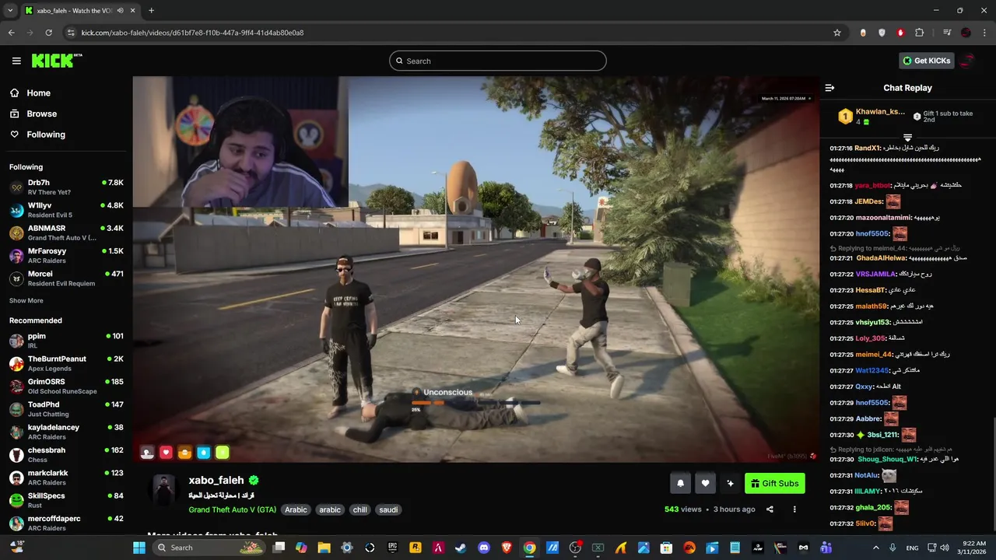Select the lowercase arabic tag
Screen dimensions: 996x560
[330, 510]
